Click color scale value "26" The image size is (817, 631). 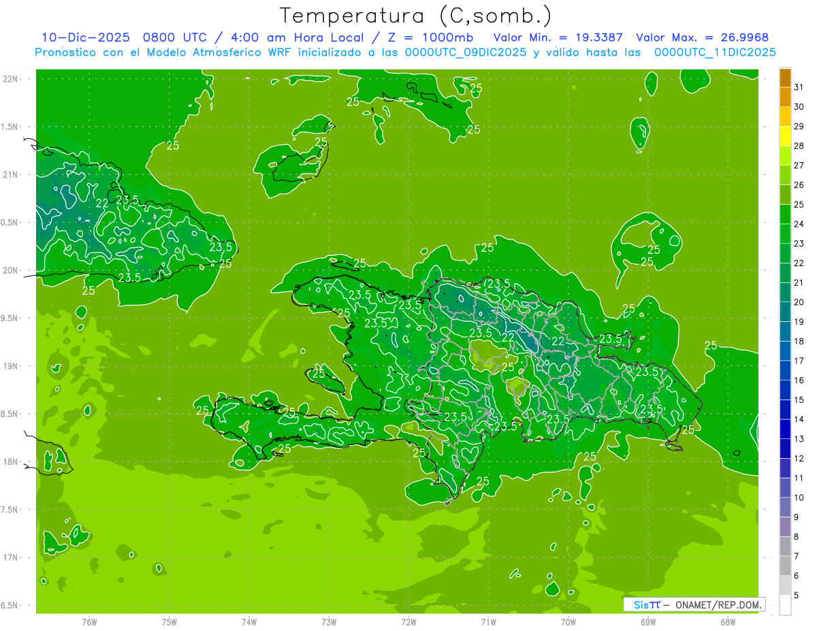click(799, 185)
